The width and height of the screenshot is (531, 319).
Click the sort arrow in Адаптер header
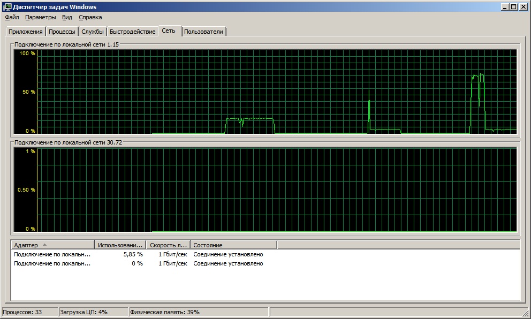[45, 245]
